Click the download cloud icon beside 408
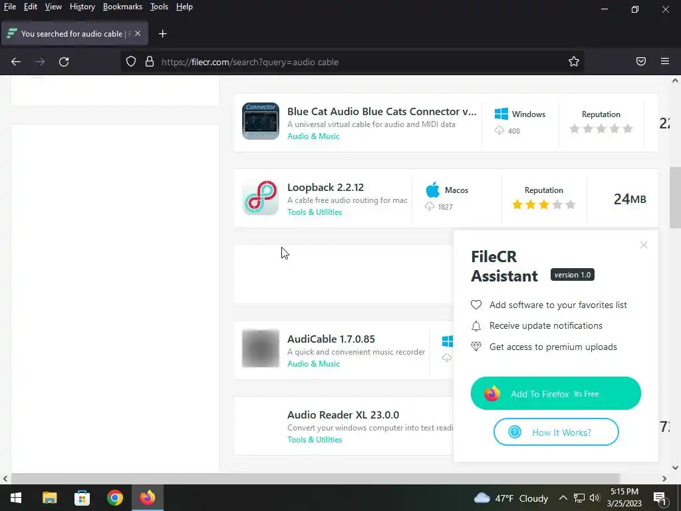The height and width of the screenshot is (511, 681). point(499,131)
